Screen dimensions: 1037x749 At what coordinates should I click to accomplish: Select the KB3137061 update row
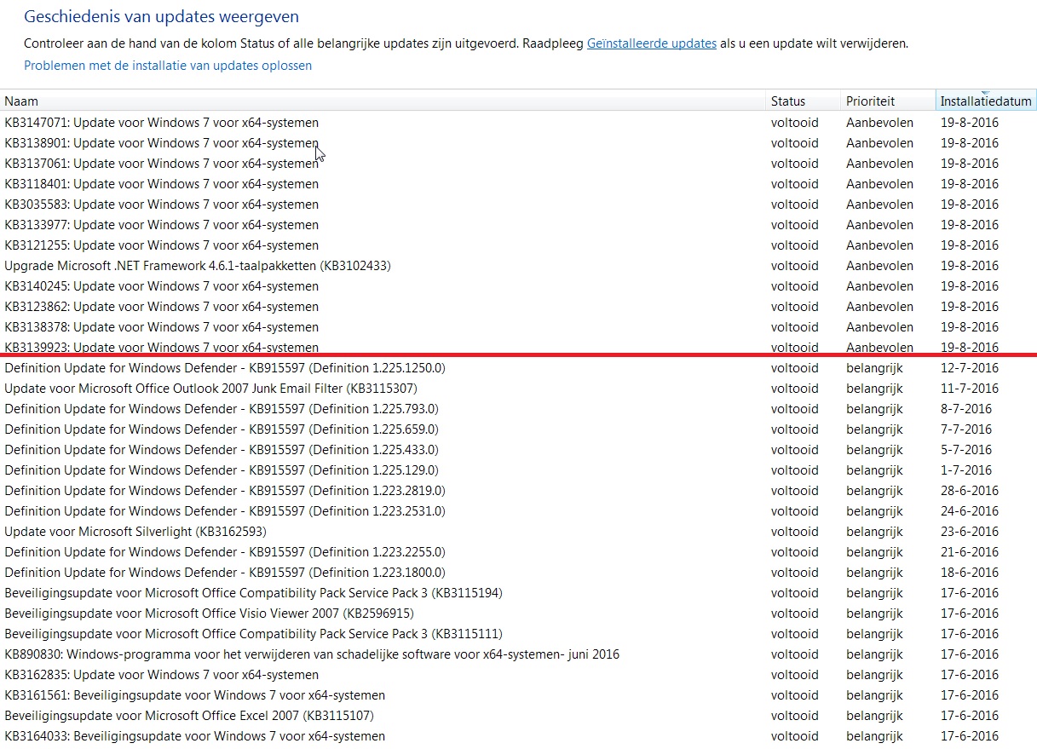click(518, 164)
